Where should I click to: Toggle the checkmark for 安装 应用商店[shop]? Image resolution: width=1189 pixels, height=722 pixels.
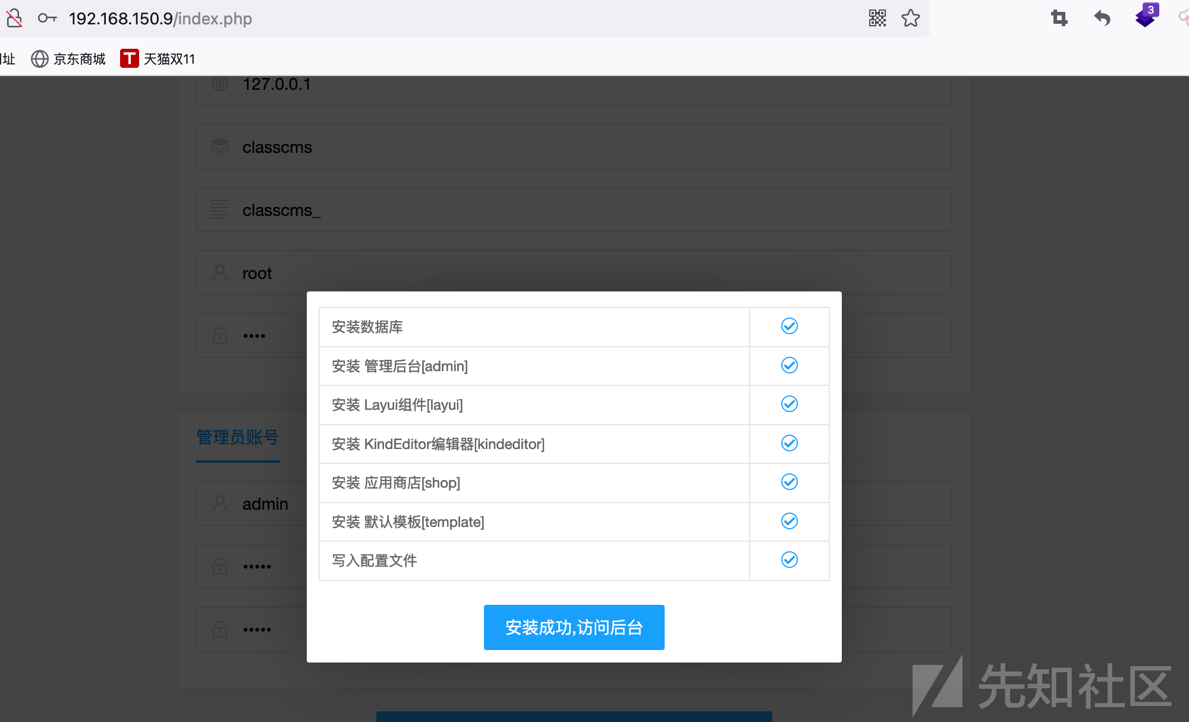tap(789, 482)
